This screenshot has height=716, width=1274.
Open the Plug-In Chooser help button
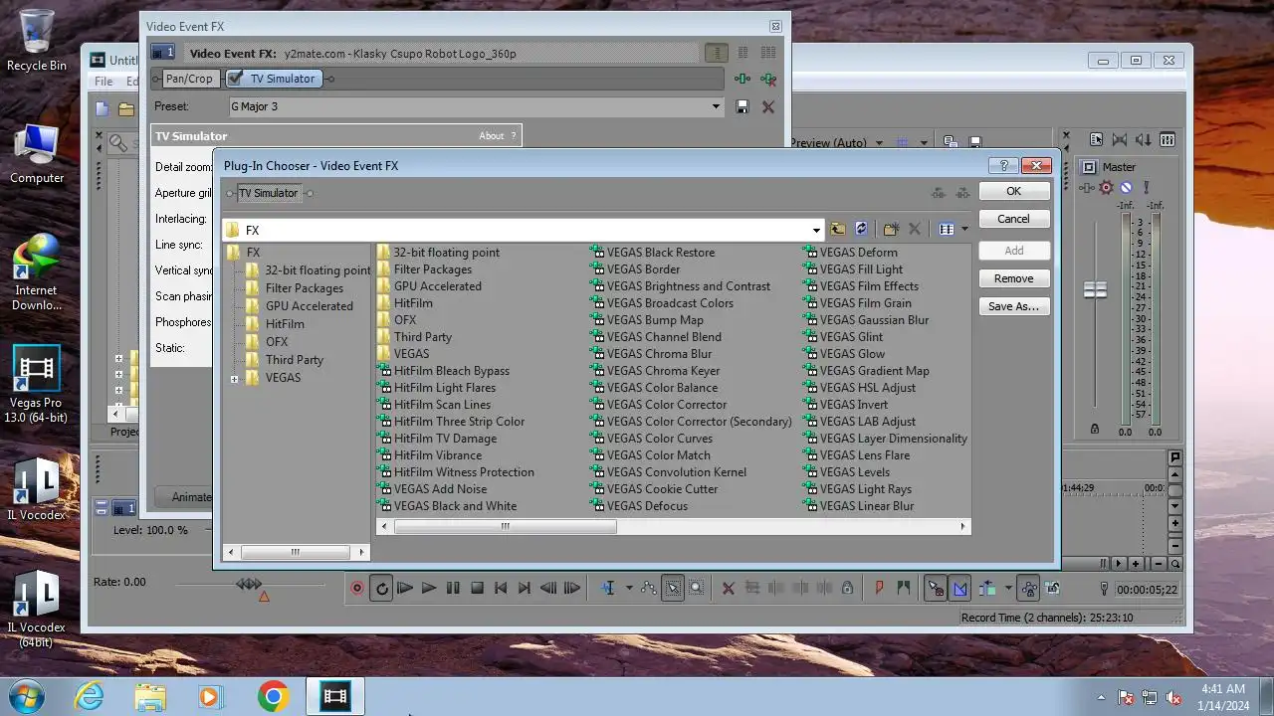1003,166
